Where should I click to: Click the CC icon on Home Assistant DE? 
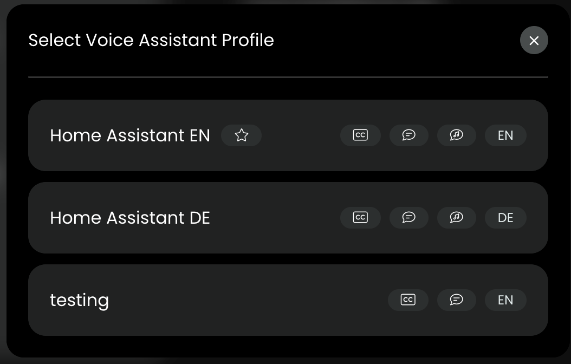(x=360, y=218)
